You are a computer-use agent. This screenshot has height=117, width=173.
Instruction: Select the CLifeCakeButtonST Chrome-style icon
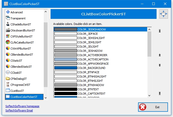(x=8, y=42)
